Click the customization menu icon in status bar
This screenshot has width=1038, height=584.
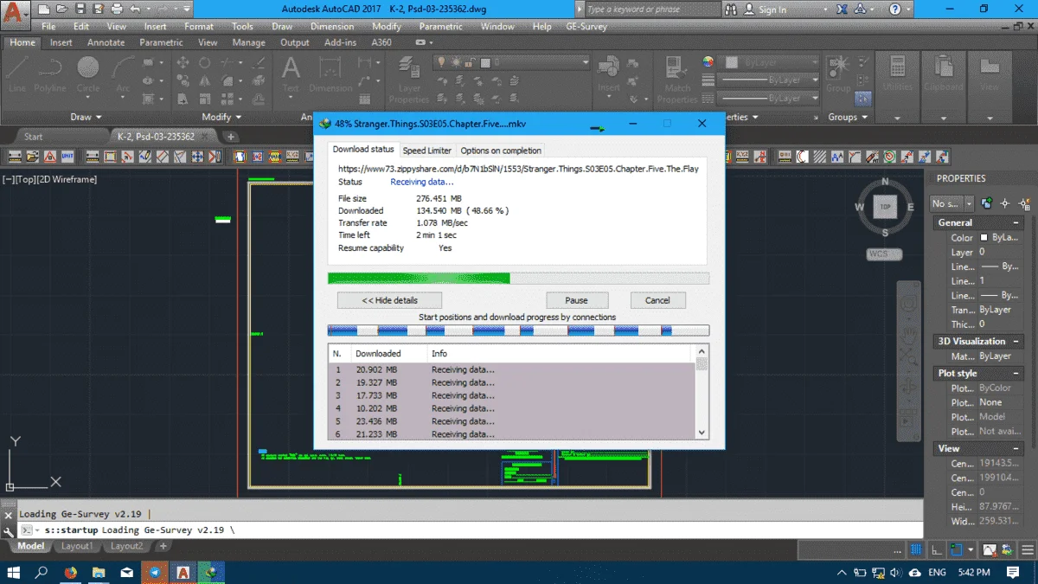(1028, 549)
